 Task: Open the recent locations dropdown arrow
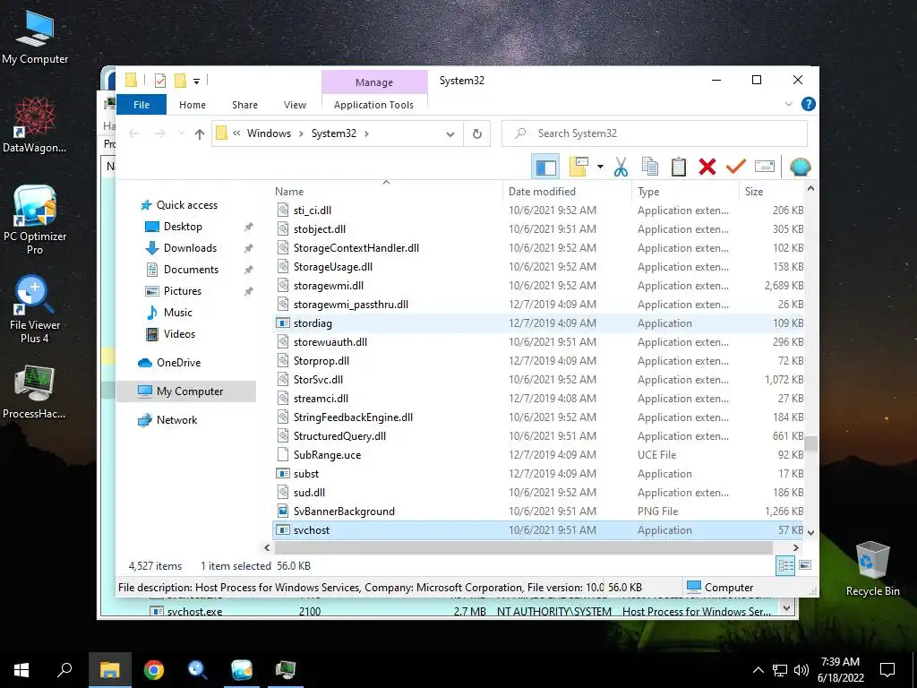click(181, 134)
